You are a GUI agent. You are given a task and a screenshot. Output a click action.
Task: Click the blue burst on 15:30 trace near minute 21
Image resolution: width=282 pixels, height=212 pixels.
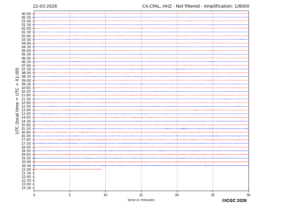coord(183,129)
